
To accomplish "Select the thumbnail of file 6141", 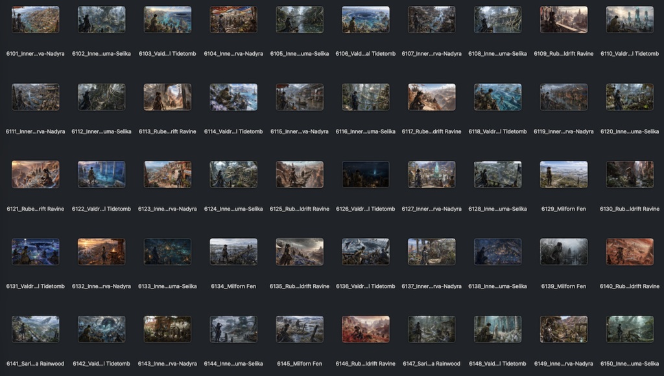I will (36, 329).
